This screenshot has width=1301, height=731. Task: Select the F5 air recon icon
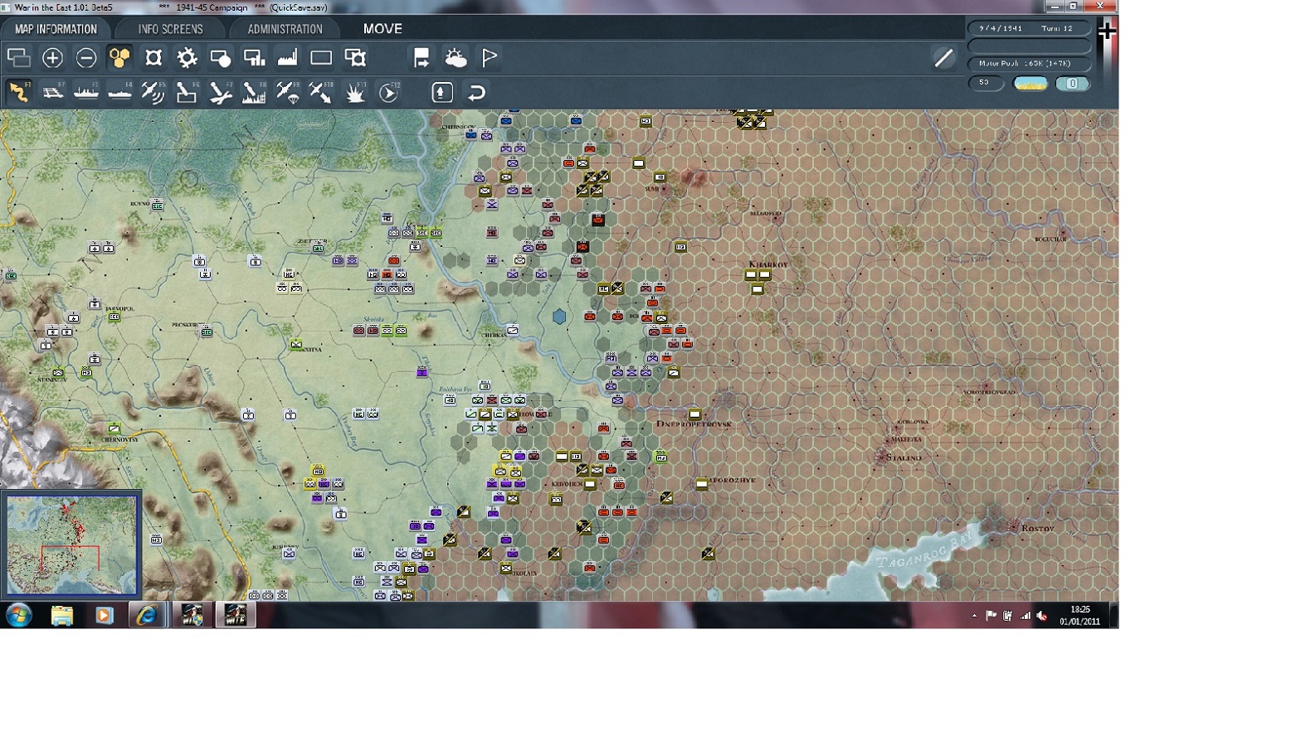(x=153, y=92)
